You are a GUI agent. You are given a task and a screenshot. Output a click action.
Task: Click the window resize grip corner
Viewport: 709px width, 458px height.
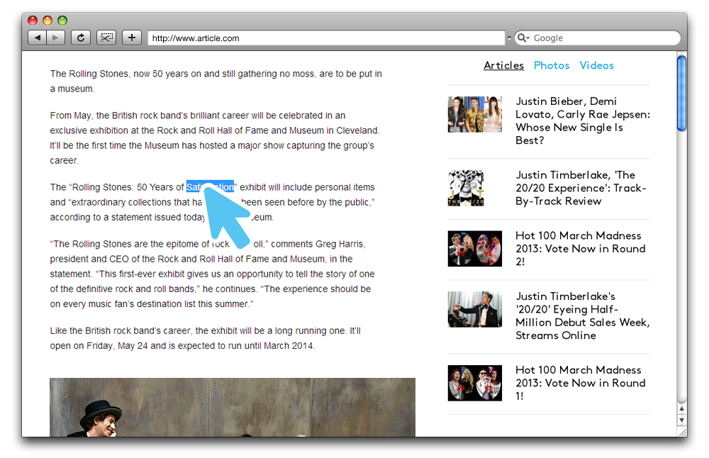click(x=682, y=432)
